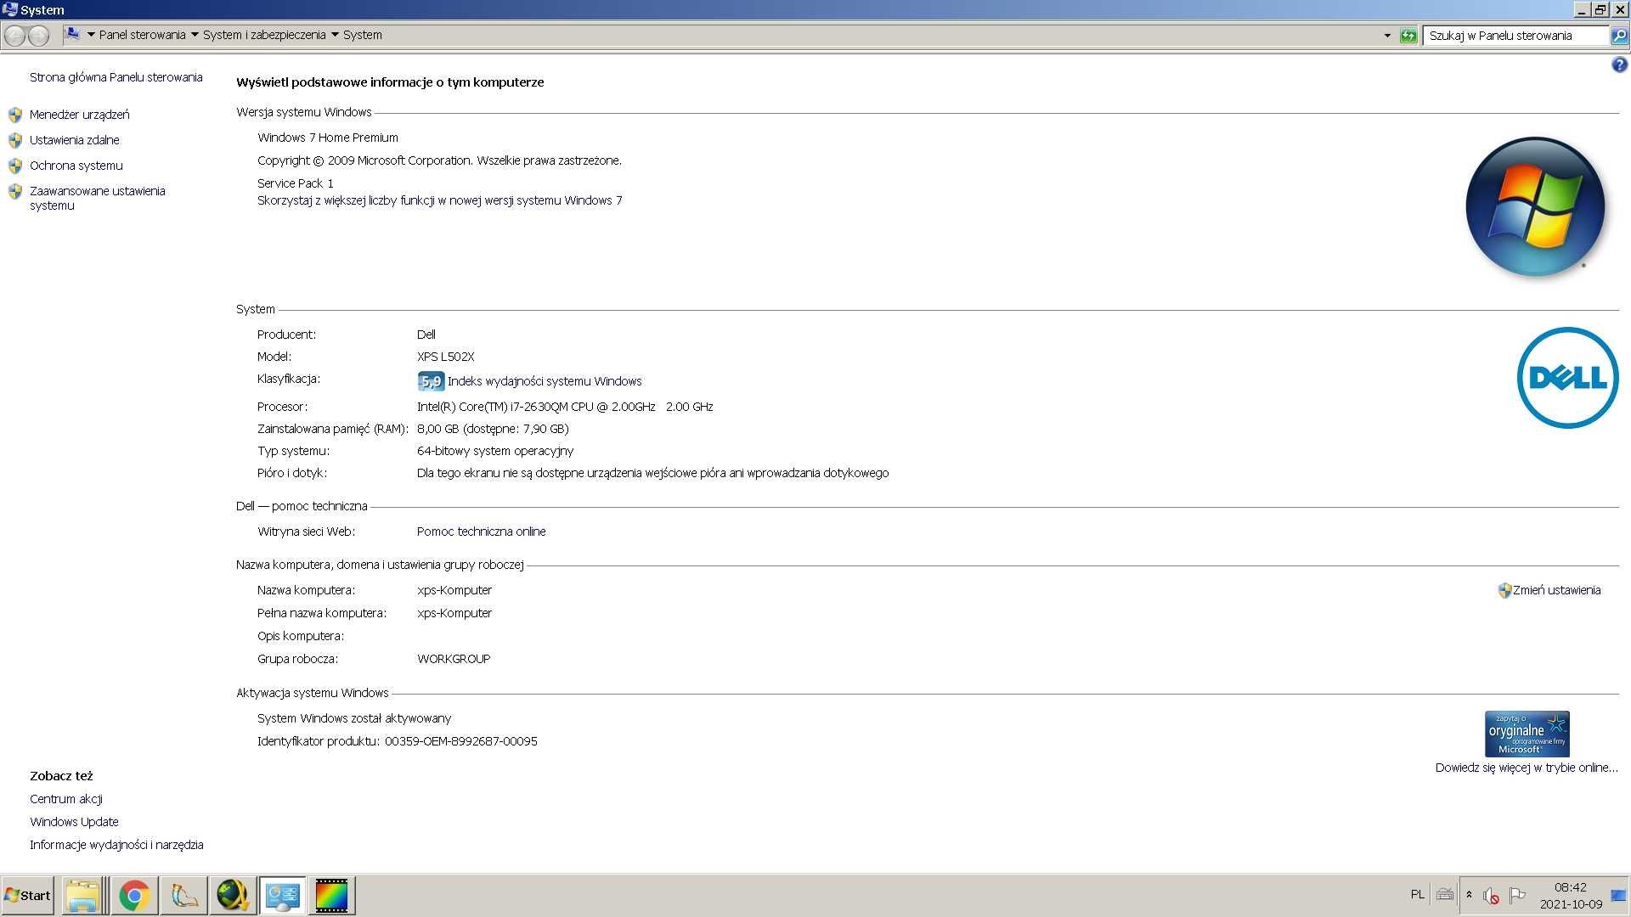1631x917 pixels.
Task: Select the System control panel taskbar button
Action: tap(282, 896)
